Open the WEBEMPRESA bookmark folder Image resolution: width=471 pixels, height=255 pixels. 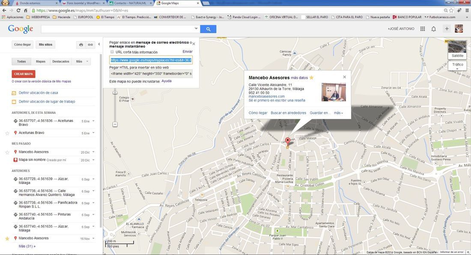[x=38, y=17]
